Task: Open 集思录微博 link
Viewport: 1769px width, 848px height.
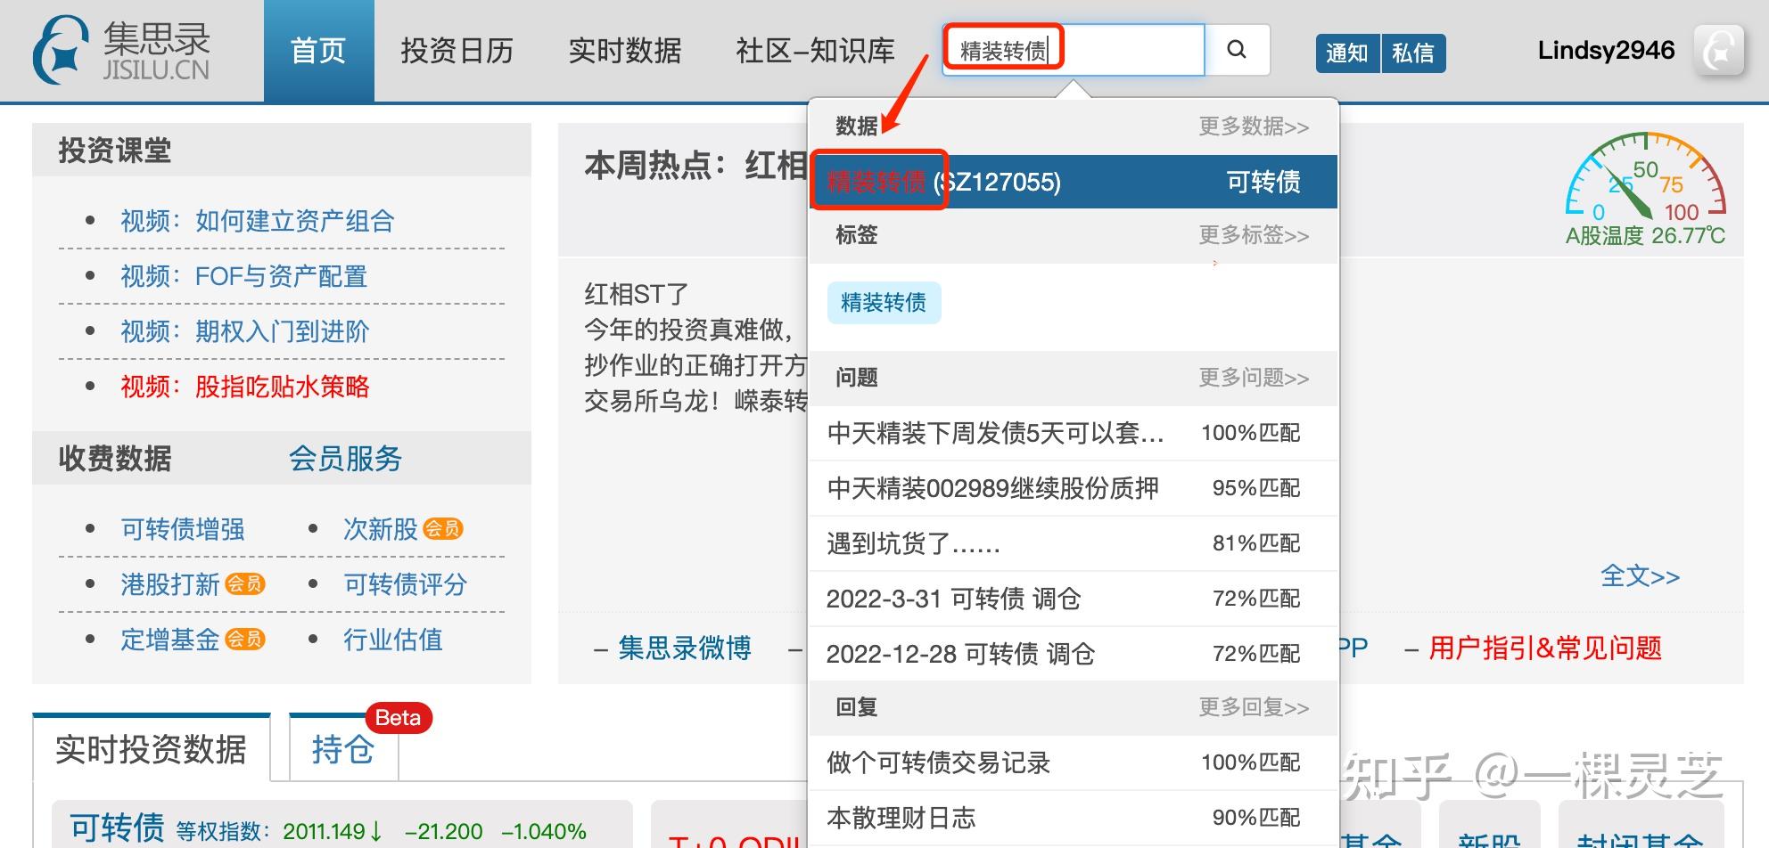Action: coord(685,648)
